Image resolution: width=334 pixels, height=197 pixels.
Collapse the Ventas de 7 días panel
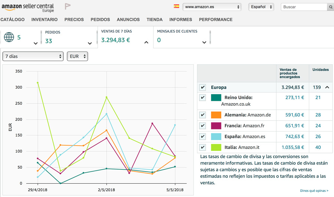click(146, 43)
